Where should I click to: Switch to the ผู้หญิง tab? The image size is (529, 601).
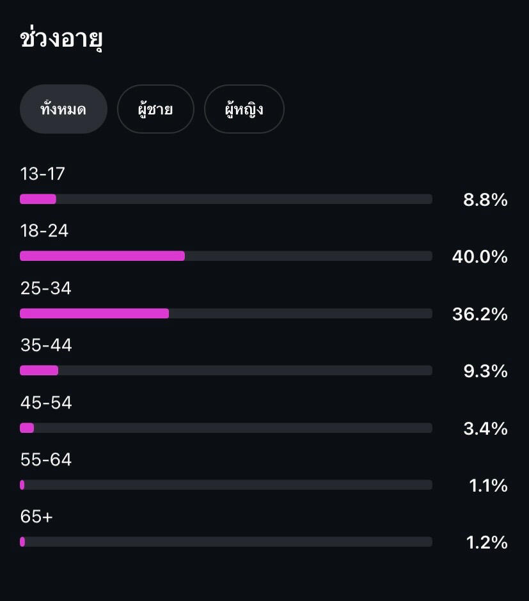click(x=244, y=109)
